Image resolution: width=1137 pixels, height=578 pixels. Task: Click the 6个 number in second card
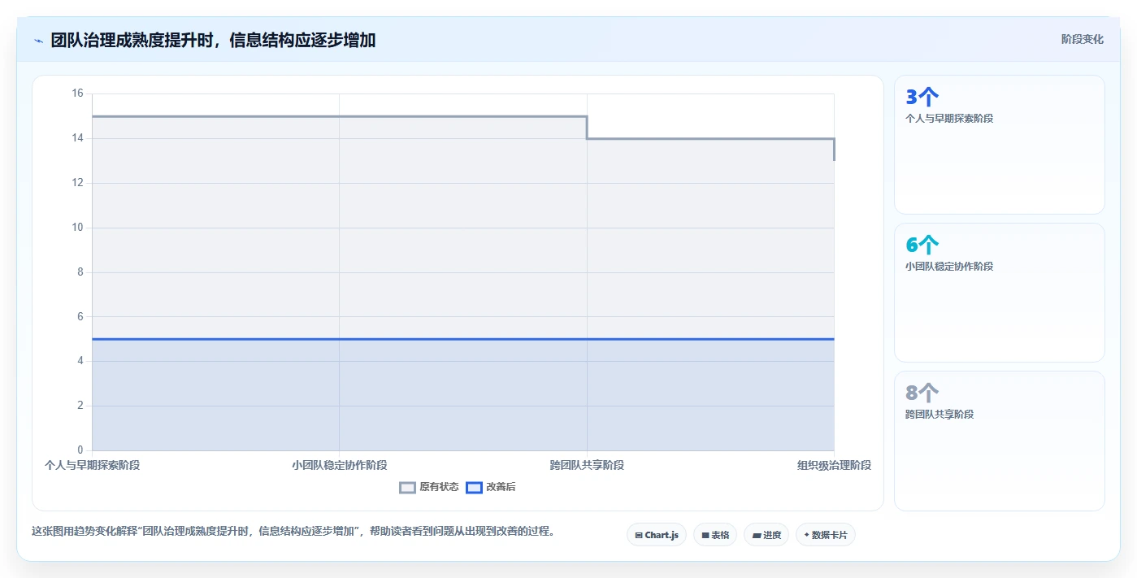pos(922,245)
